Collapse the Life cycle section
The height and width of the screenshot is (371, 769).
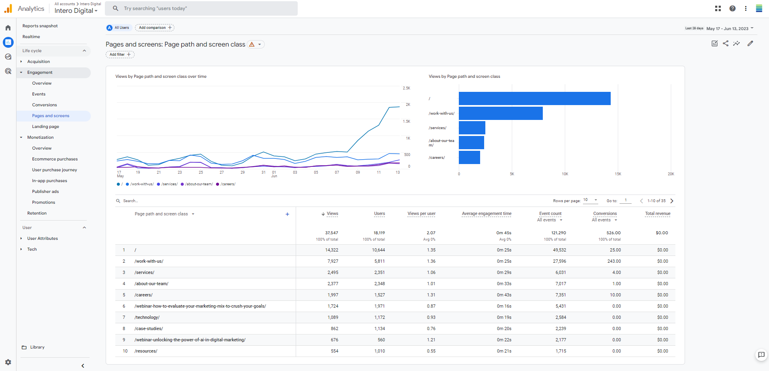click(84, 51)
